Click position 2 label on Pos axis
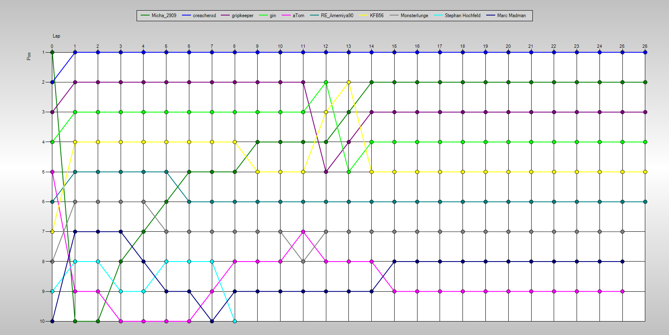The image size is (669, 335). pos(43,82)
